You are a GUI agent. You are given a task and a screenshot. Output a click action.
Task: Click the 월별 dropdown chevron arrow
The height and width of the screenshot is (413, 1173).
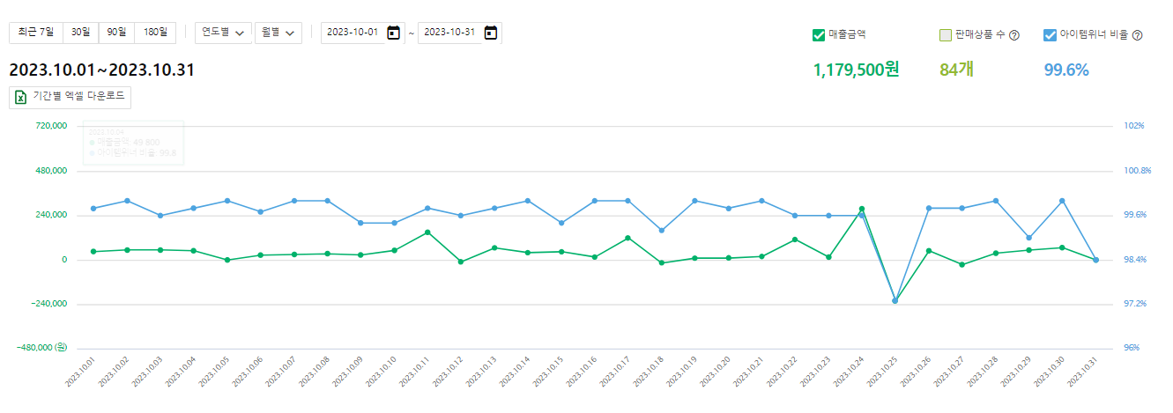click(290, 33)
